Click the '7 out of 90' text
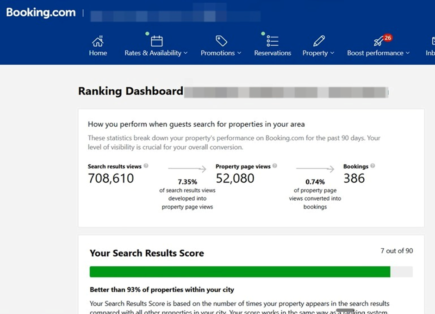435x314 pixels. pyautogui.click(x=397, y=251)
